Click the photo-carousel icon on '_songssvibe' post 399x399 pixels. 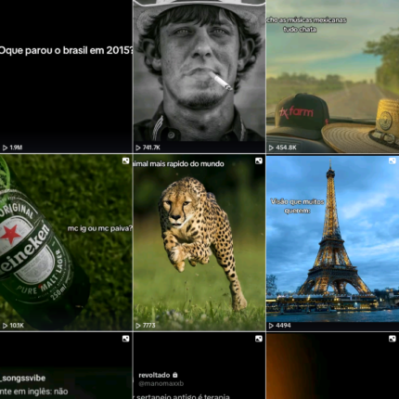click(x=125, y=339)
